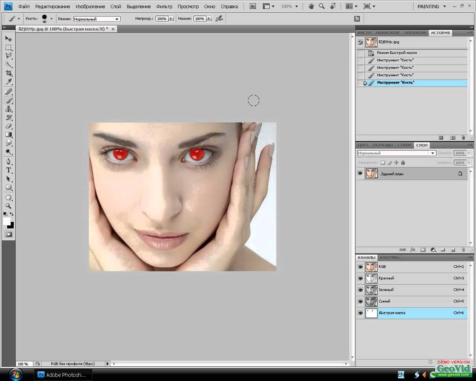476x381 pixels.
Task: Select the Move tool
Action: pyautogui.click(x=8, y=38)
